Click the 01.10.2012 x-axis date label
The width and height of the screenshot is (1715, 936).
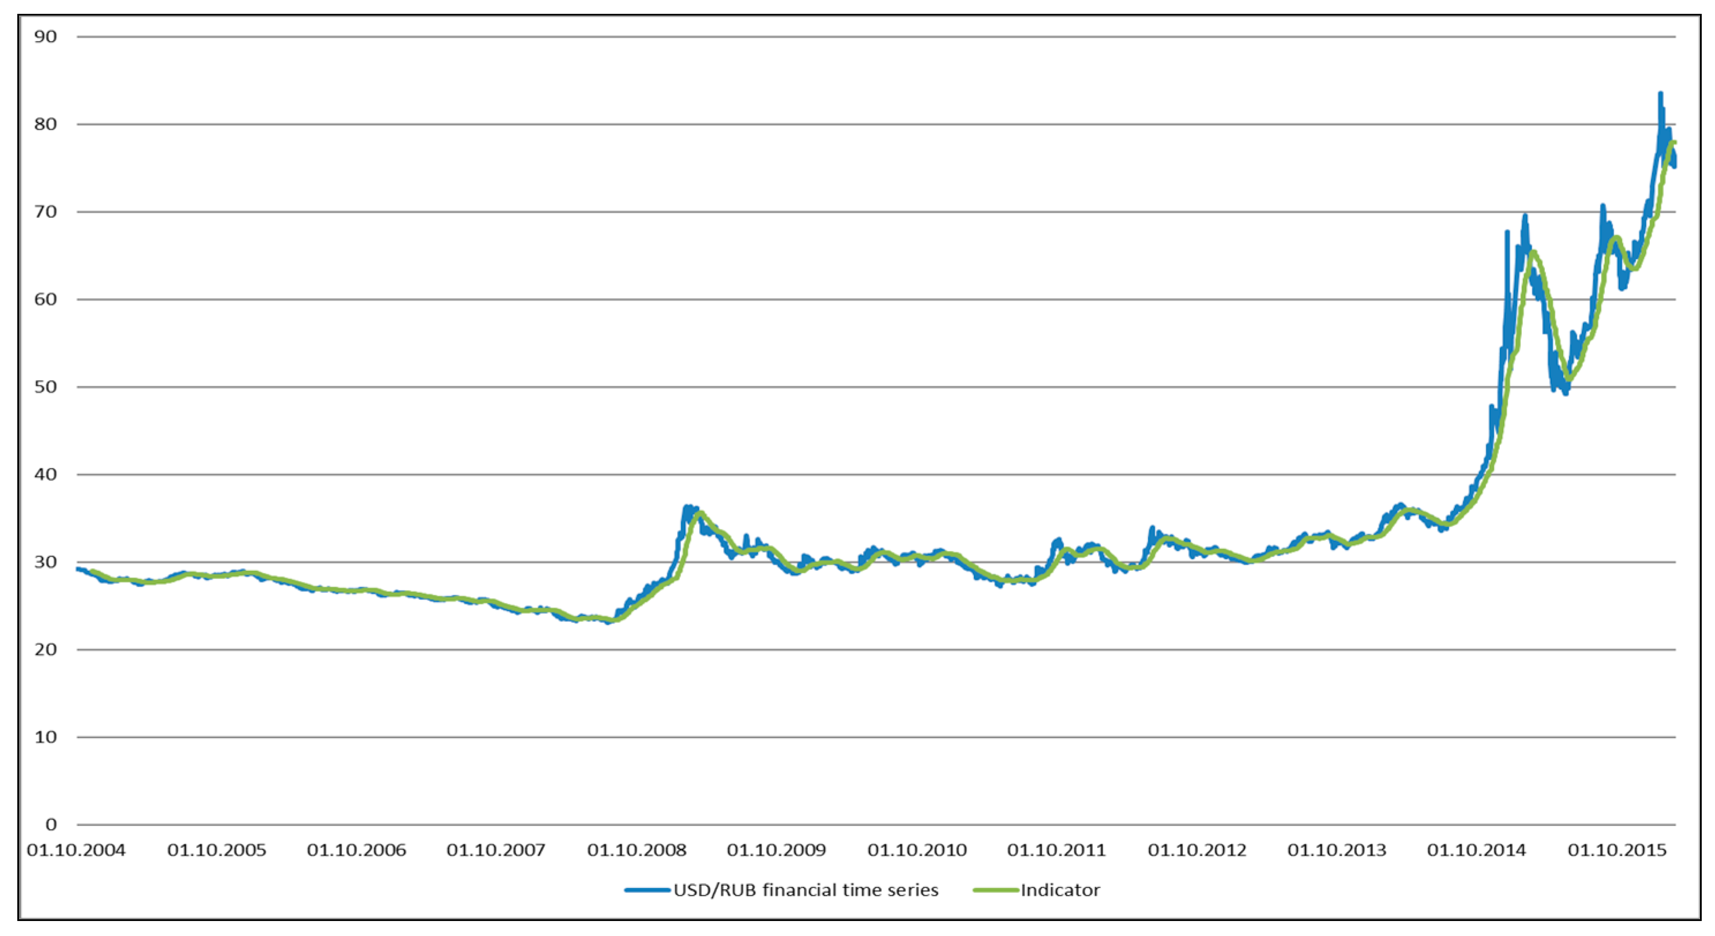click(x=1197, y=850)
